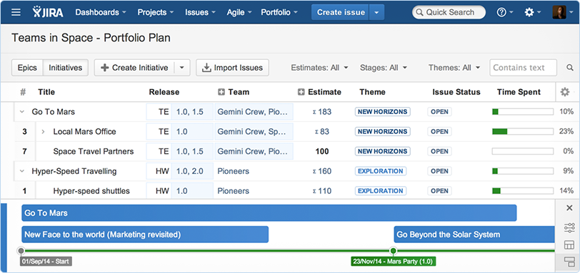This screenshot has height=273, width=580.
Task: Click the user profile avatar
Action: (x=559, y=12)
